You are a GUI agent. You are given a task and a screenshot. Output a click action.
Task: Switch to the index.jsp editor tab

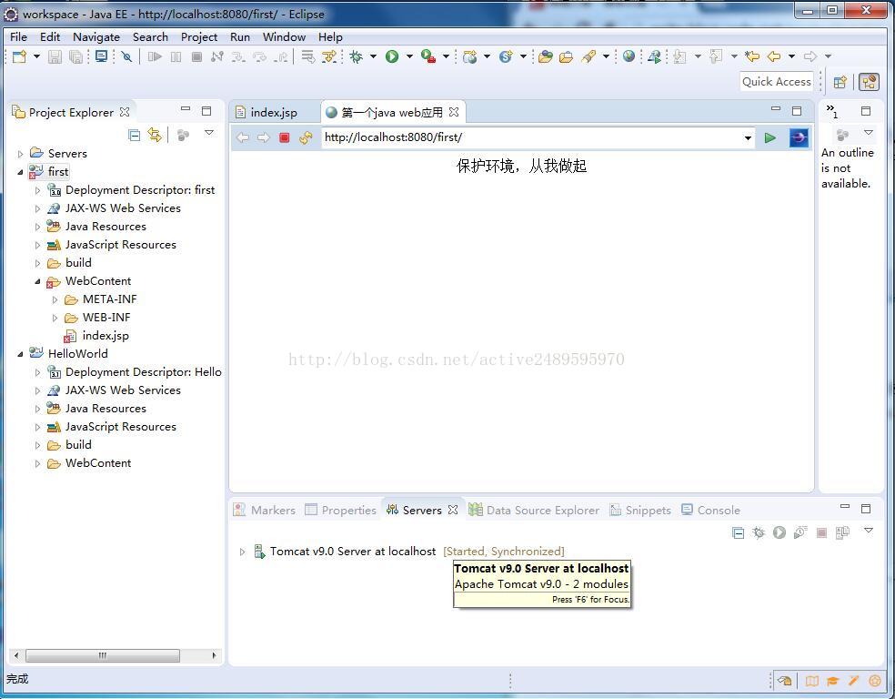click(x=274, y=113)
